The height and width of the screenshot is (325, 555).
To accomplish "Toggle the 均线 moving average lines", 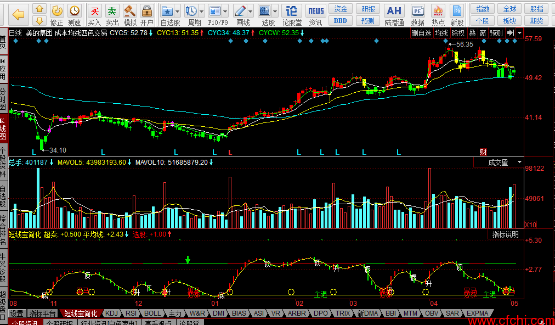I will 441,33.
